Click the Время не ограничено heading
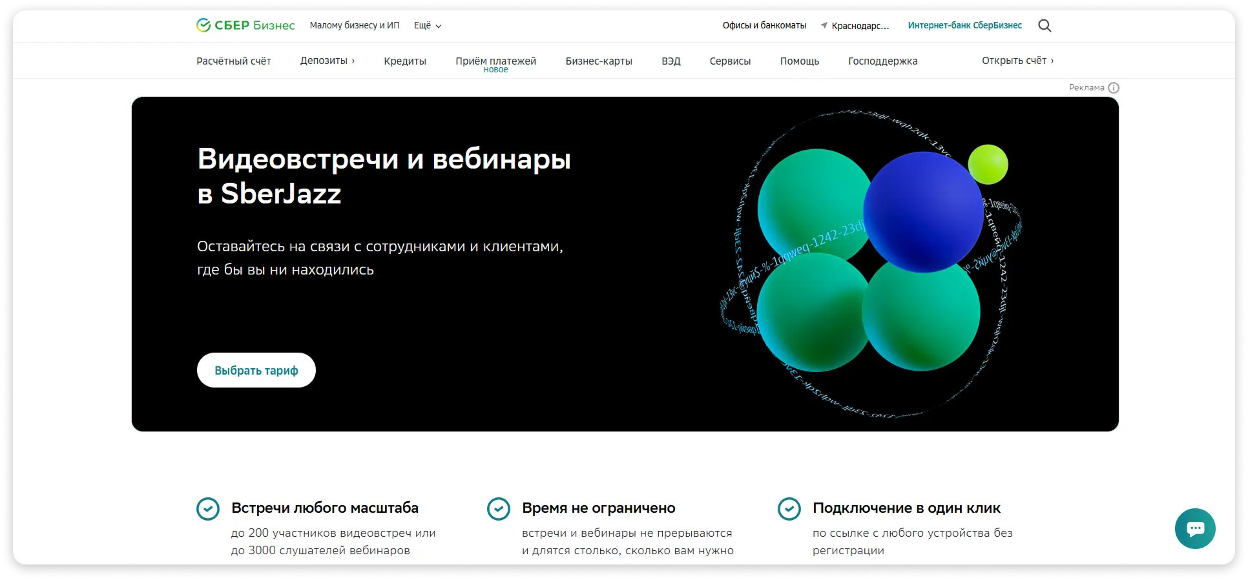 click(599, 508)
